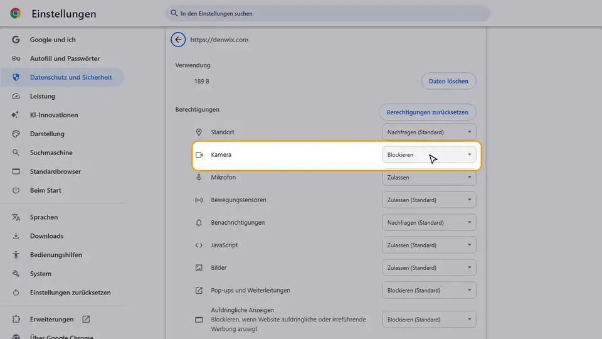602x339 pixels.
Task: Open KI-Innovationen settings section
Action: point(54,115)
